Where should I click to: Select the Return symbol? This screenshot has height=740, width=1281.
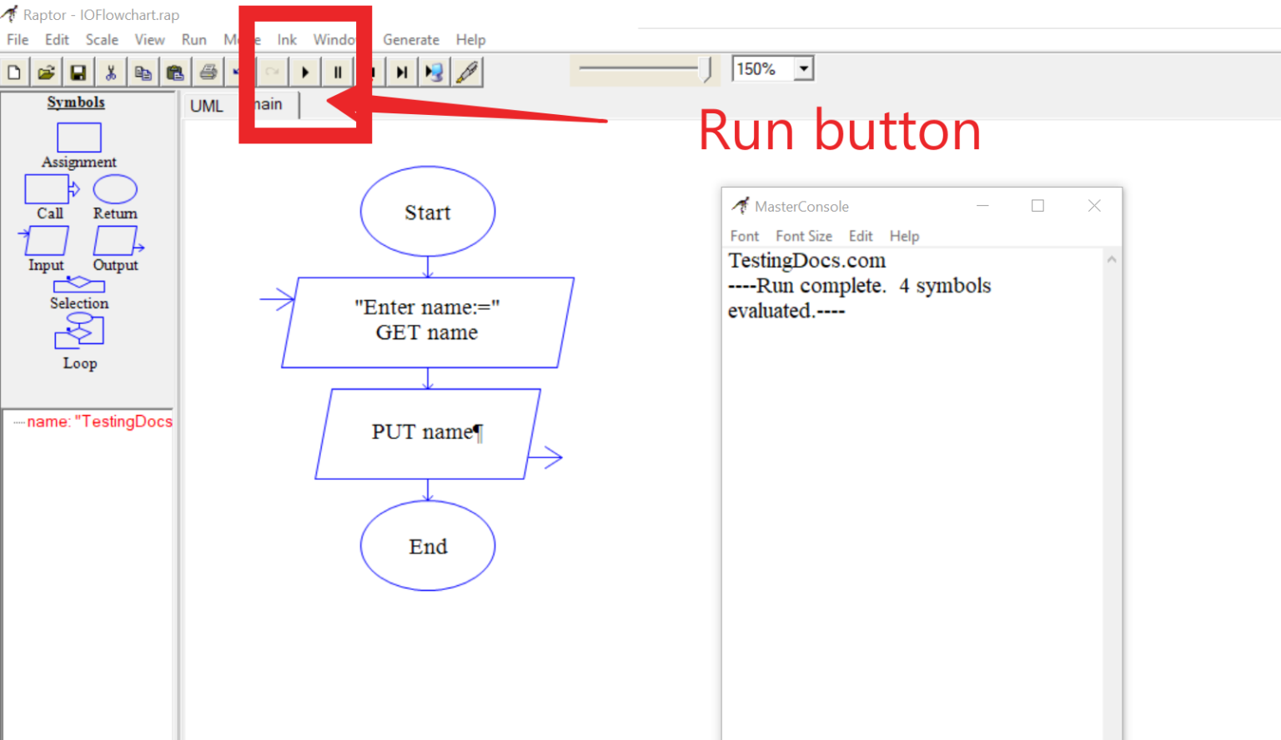click(114, 190)
